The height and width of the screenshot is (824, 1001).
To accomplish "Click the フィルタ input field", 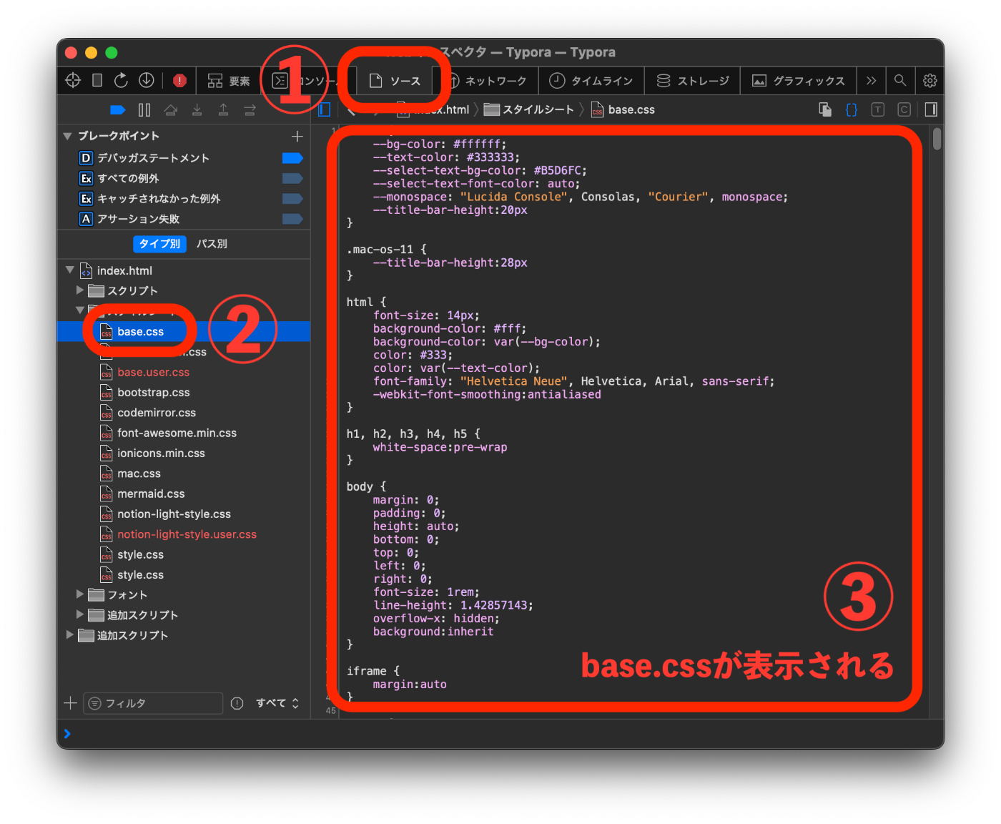I will point(152,703).
